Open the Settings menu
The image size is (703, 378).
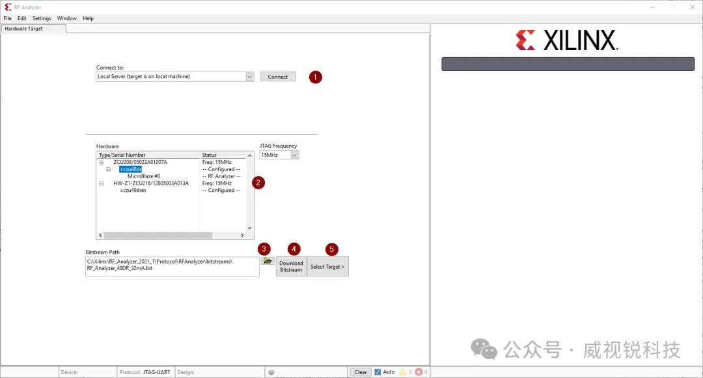(x=41, y=18)
